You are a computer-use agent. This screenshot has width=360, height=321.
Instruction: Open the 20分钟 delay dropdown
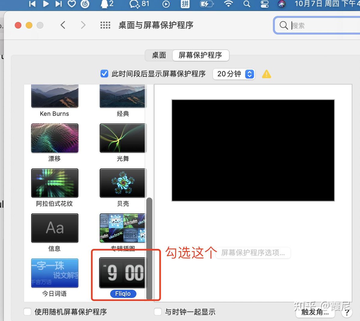pos(234,74)
